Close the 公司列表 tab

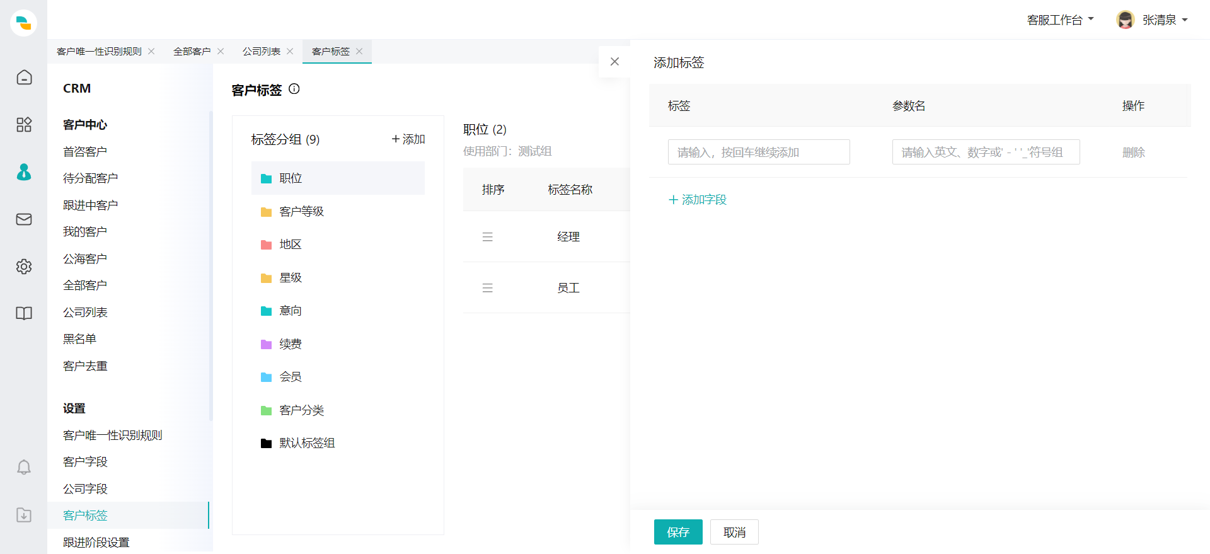(290, 51)
